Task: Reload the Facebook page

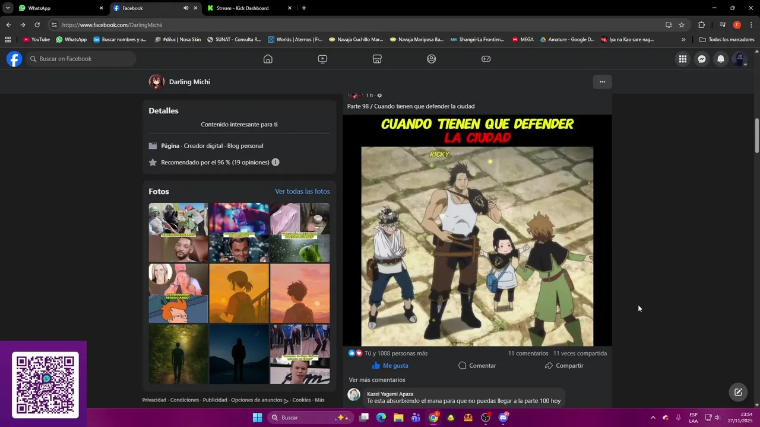Action: point(37,25)
